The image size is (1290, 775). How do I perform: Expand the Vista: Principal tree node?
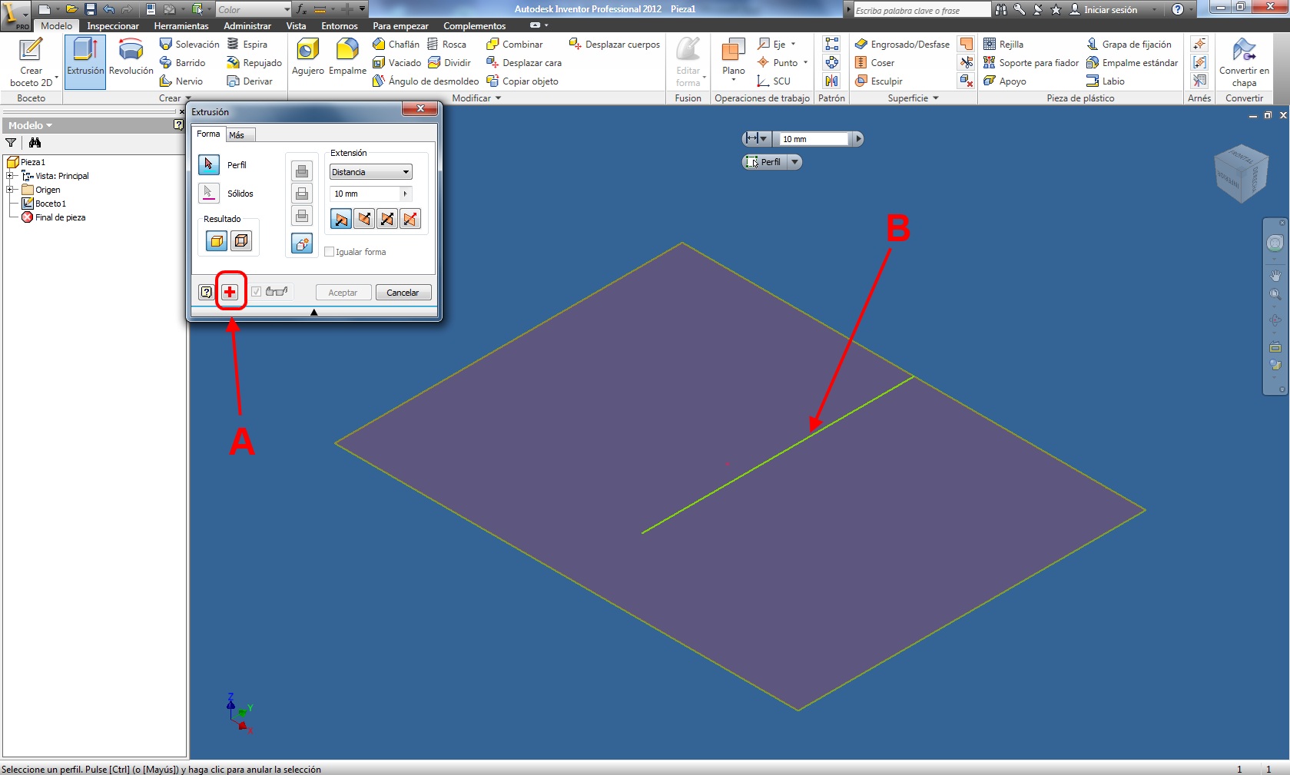(11, 176)
